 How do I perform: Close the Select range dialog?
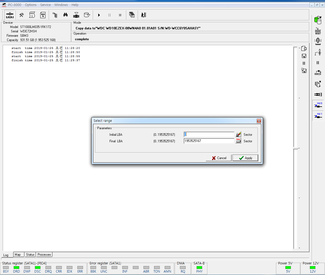259,121
